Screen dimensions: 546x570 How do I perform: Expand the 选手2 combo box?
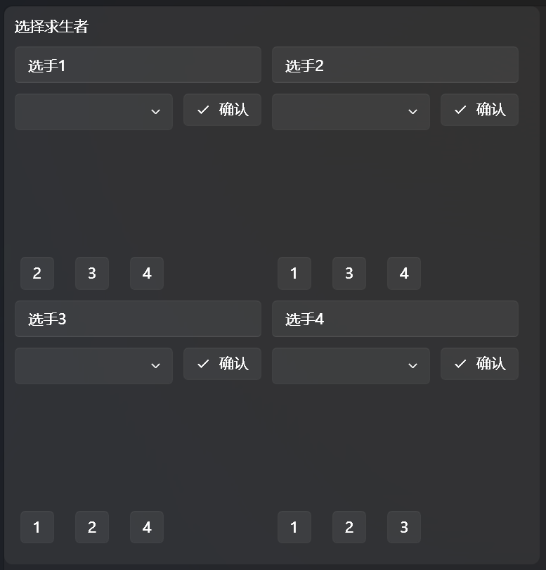coord(351,111)
